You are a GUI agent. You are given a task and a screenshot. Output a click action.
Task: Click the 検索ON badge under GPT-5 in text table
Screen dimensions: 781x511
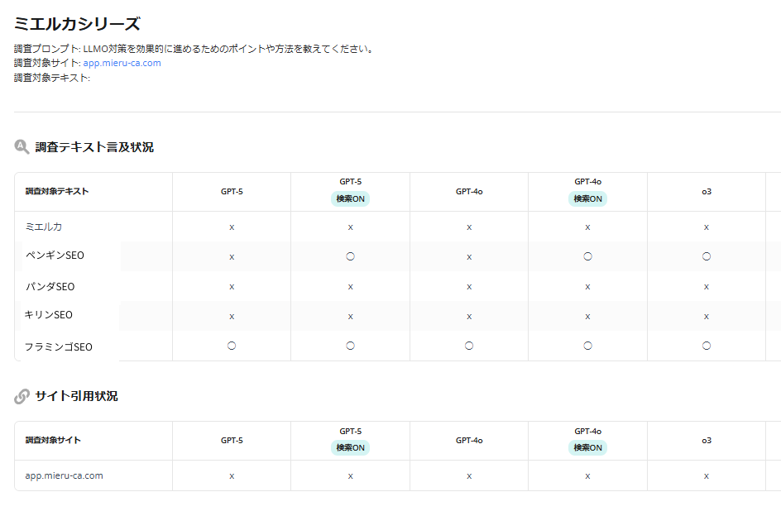click(350, 198)
